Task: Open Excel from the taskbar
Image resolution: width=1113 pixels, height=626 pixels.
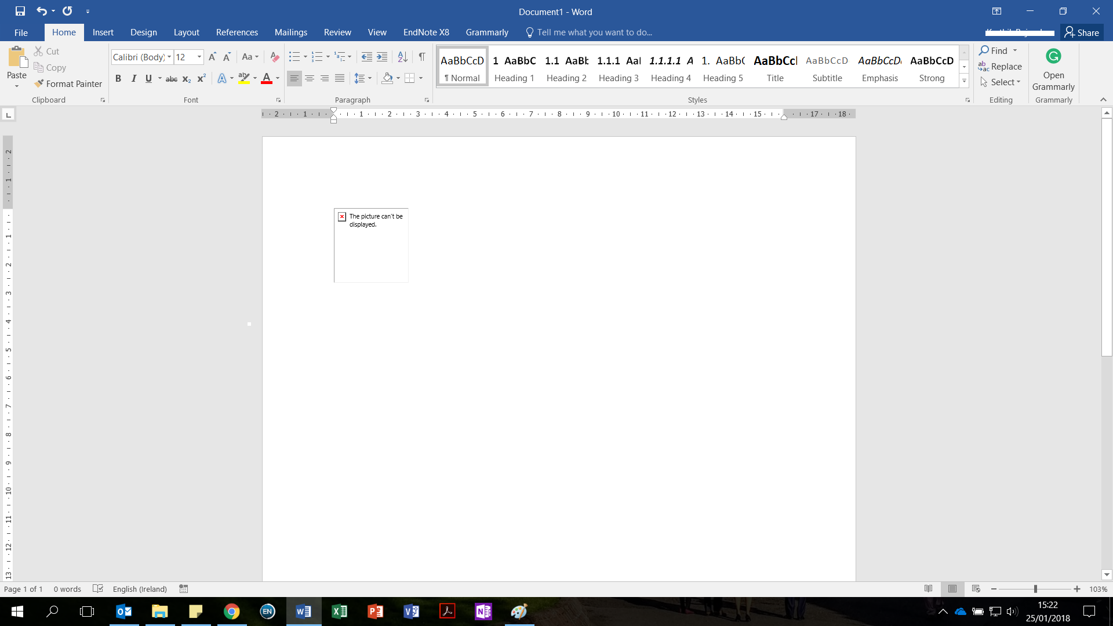Action: coord(340,611)
